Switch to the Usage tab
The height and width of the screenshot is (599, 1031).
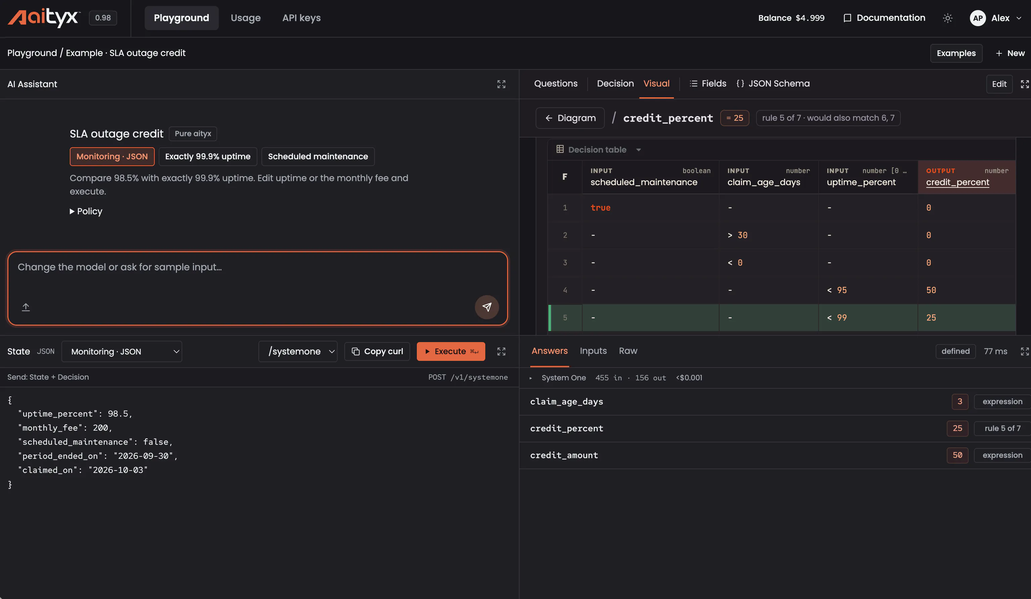[x=245, y=18]
